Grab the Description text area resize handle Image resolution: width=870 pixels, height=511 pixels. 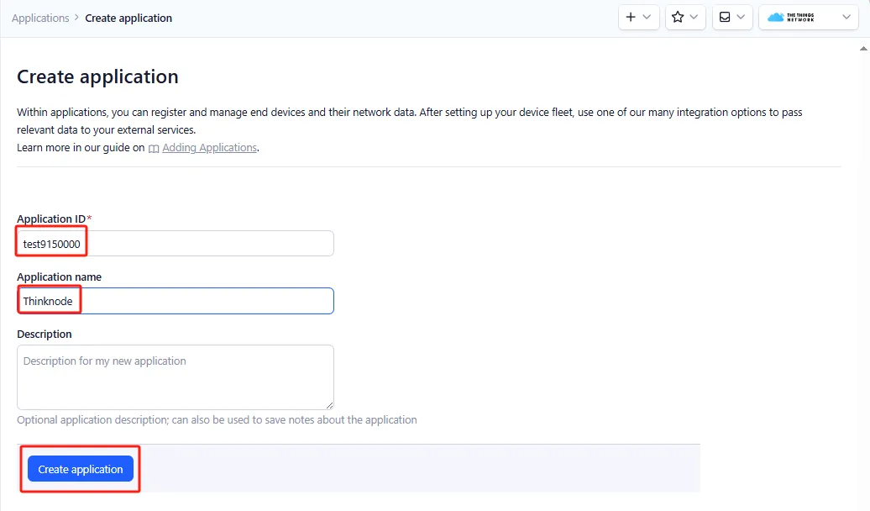pyautogui.click(x=329, y=405)
